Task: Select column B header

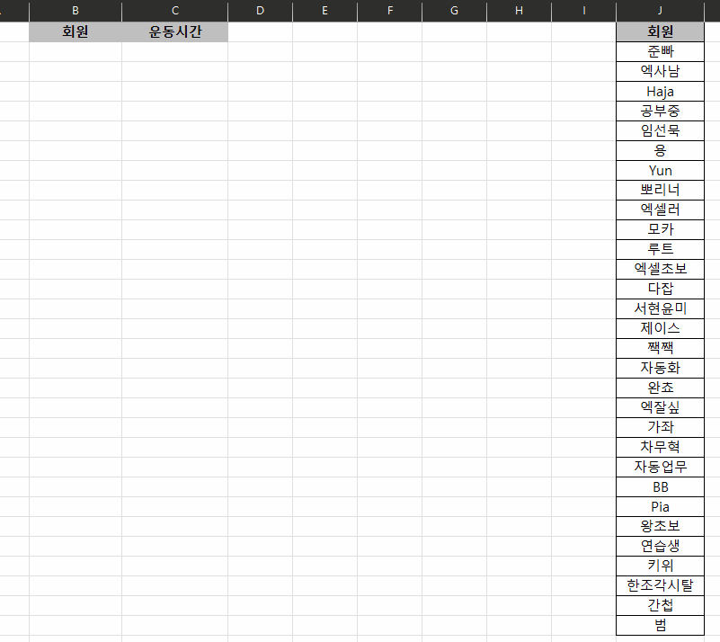Action: pos(76,11)
